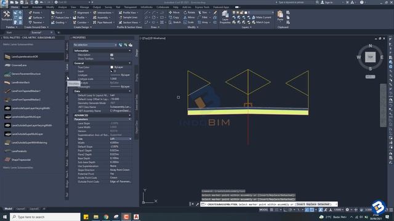The height and width of the screenshot is (221, 394).
Task: Click the Rotate tool in Modify panel
Action: point(189,12)
